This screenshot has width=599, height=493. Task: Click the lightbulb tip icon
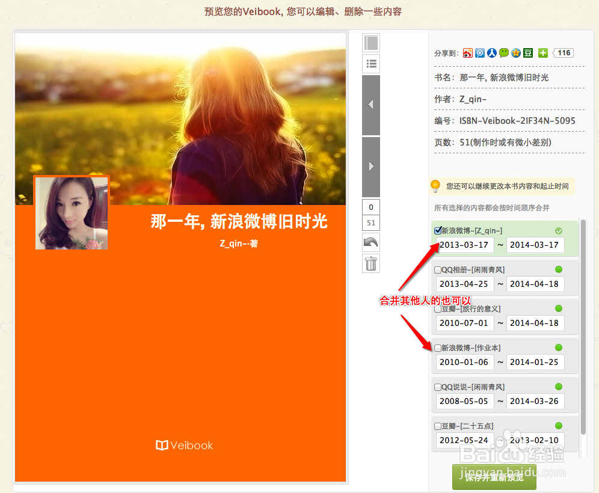[x=435, y=186]
